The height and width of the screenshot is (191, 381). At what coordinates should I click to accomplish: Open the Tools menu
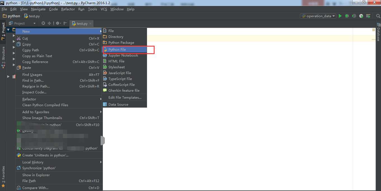point(92,9)
